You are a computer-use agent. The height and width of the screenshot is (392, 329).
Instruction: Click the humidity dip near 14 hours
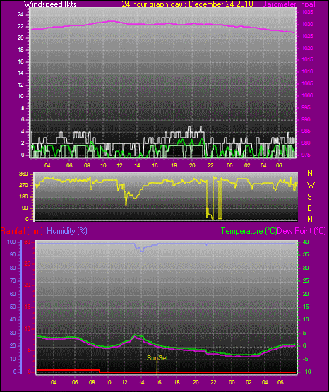pyautogui.click(x=142, y=251)
